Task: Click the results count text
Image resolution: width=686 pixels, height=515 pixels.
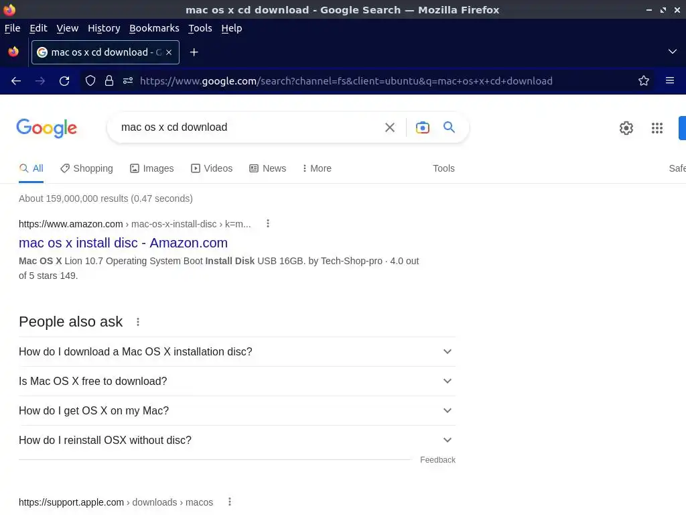Action: tap(106, 198)
